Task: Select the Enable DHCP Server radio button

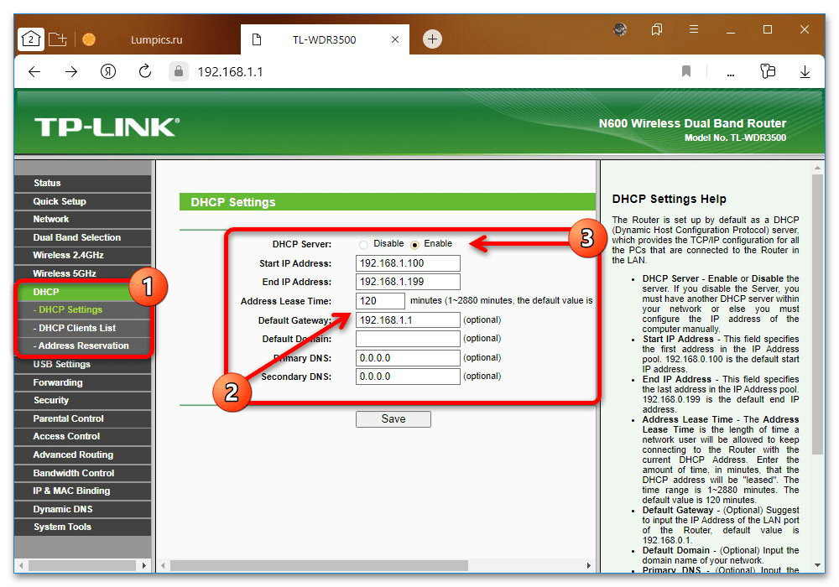Action: point(414,244)
